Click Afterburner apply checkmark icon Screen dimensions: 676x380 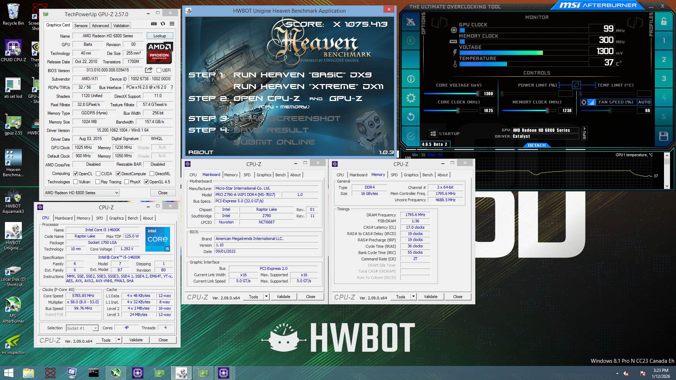click(x=411, y=136)
